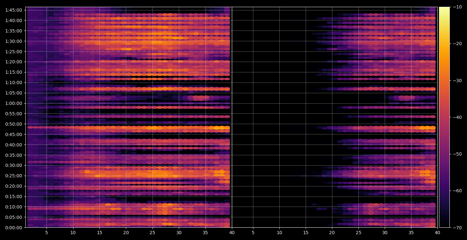The width and height of the screenshot is (467, 240).
Task: Click the 0:00:00 y-axis time label
Action: [x=14, y=228]
